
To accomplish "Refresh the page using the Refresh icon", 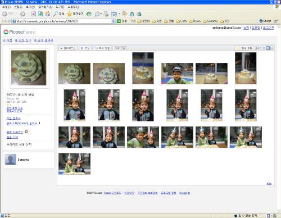I will [x=40, y=14].
